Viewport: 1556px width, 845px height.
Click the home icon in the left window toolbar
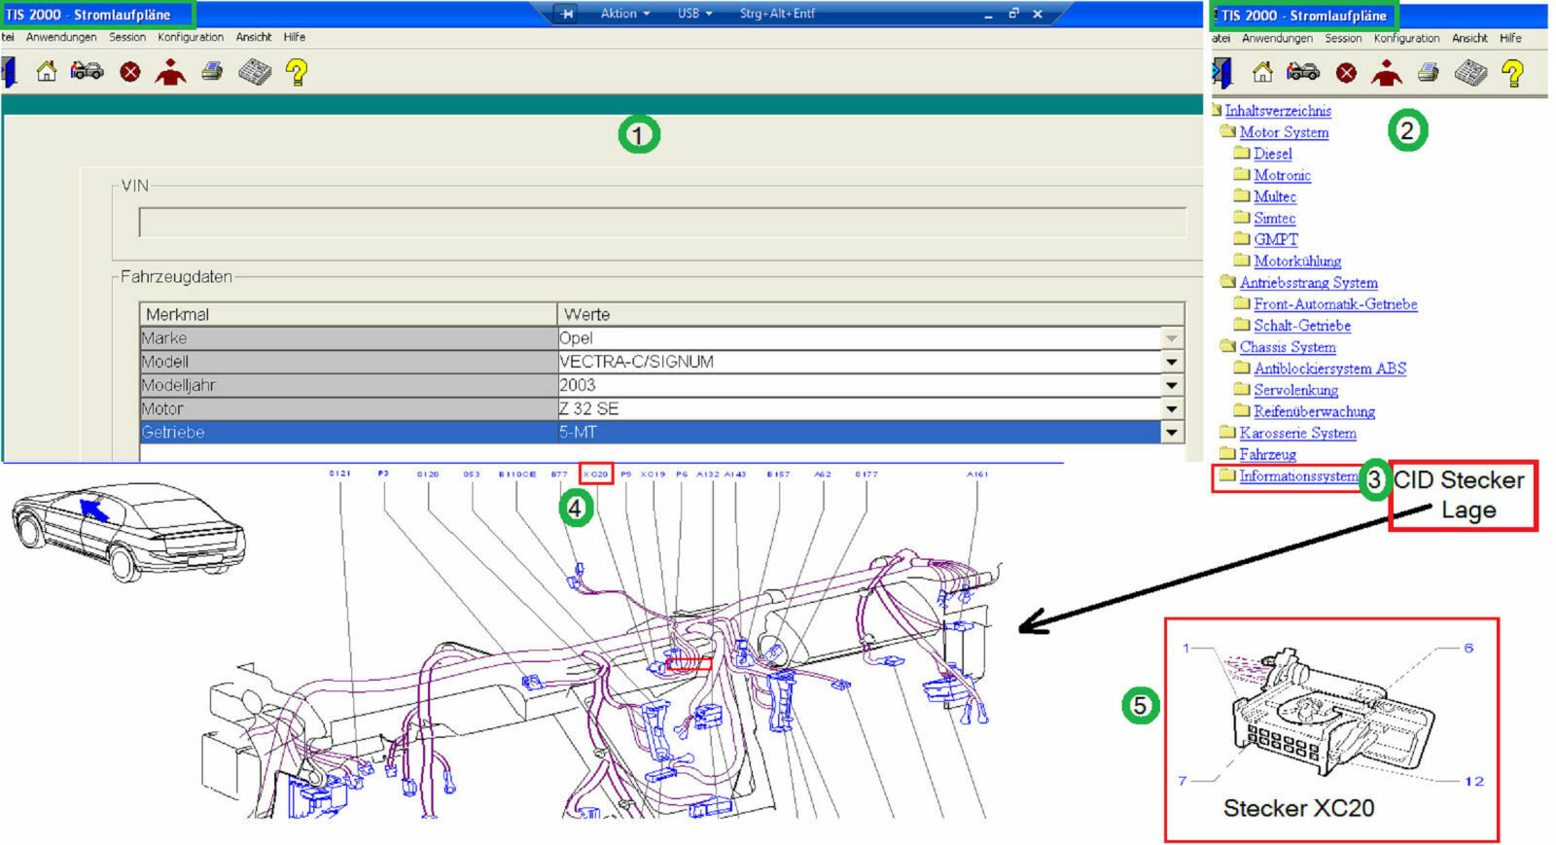tap(46, 72)
